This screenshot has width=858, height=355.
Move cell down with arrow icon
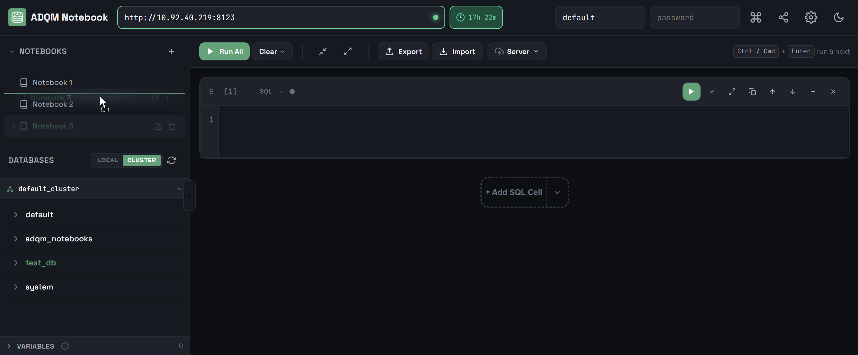(792, 92)
